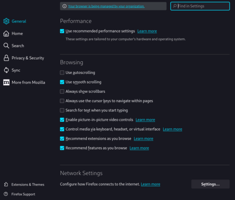This screenshot has height=200, width=235.
Task: Click the Mozilla 'm' logo icon
Action: point(6,82)
